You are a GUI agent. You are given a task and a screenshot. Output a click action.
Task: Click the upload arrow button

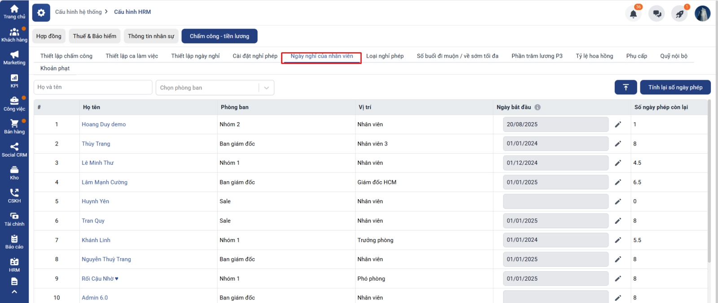[626, 87]
